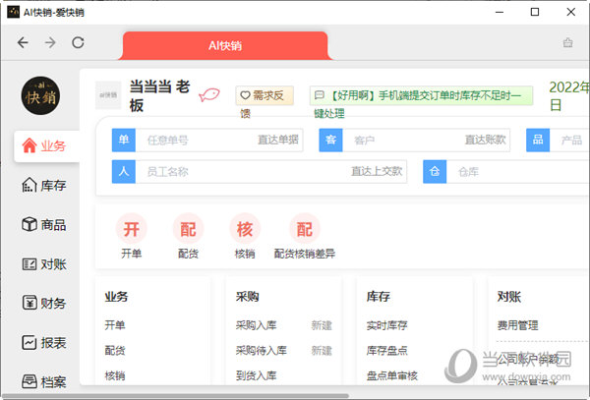Click 新建 next to 采购入库
The image size is (590, 400).
coord(322,324)
